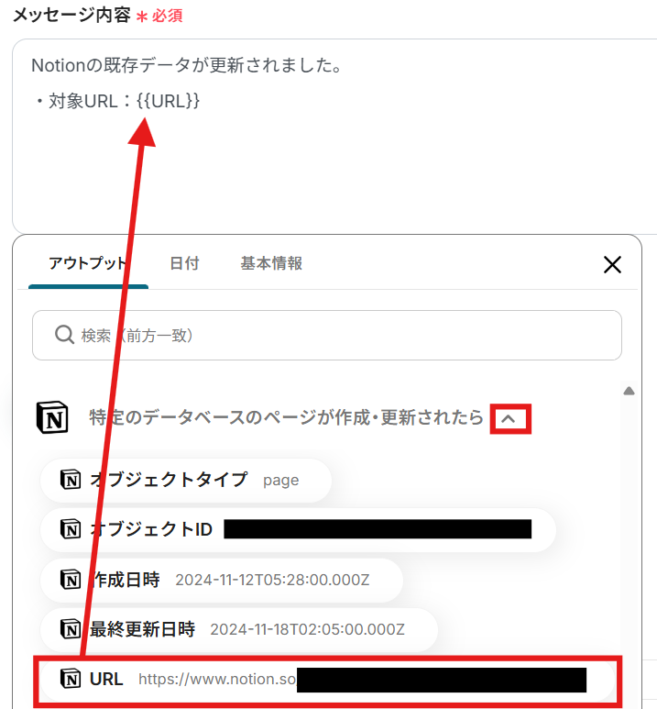Image resolution: width=657 pixels, height=709 pixels.
Task: Click Notion icon on 最終更新日時 row
Action: 71,629
